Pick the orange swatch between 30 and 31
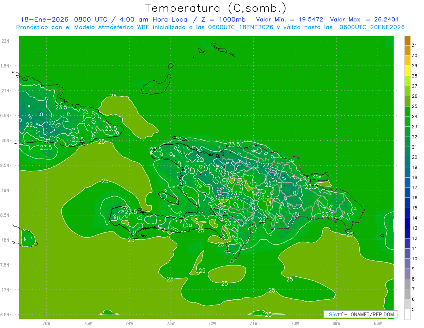The image size is (424, 328). pos(407,50)
